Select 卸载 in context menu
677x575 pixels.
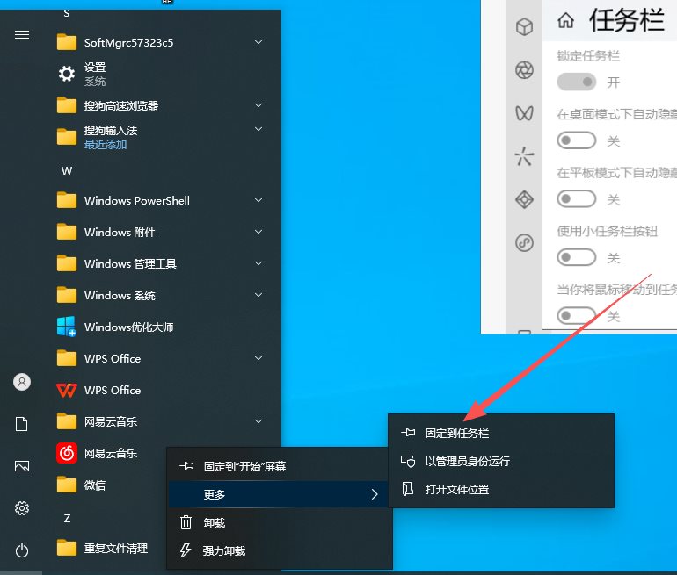tap(280, 522)
